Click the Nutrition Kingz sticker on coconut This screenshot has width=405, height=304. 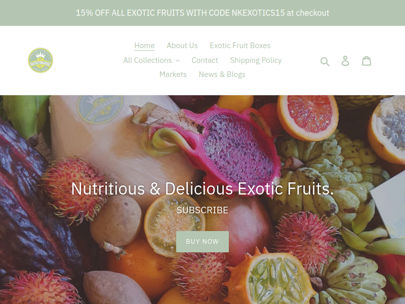pos(100,108)
